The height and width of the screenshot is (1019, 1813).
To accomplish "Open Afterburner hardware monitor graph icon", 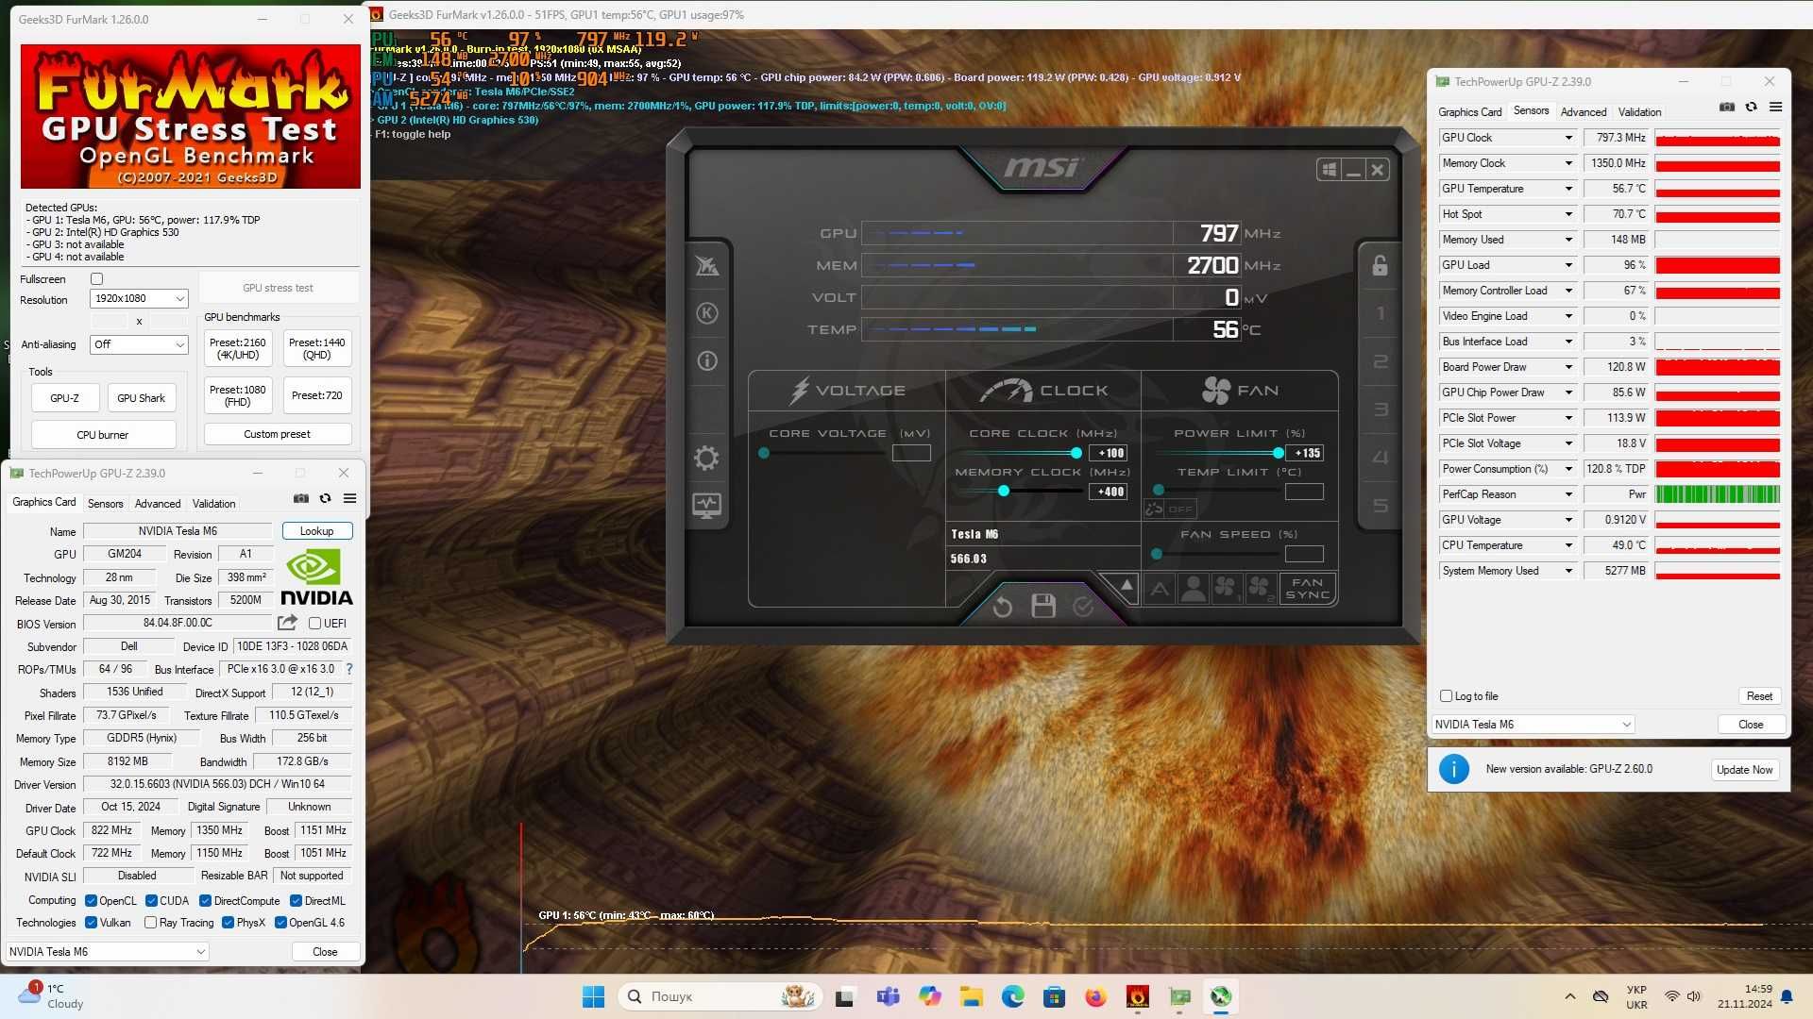I will coord(706,506).
